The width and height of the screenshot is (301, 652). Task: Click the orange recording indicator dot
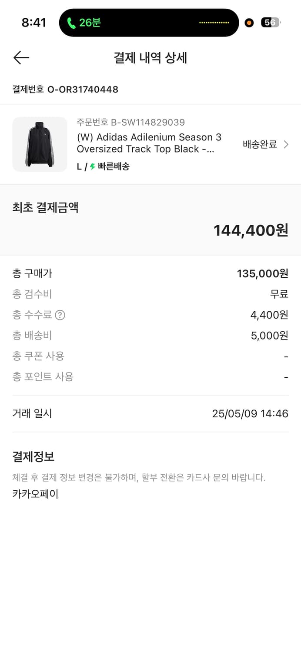[249, 22]
